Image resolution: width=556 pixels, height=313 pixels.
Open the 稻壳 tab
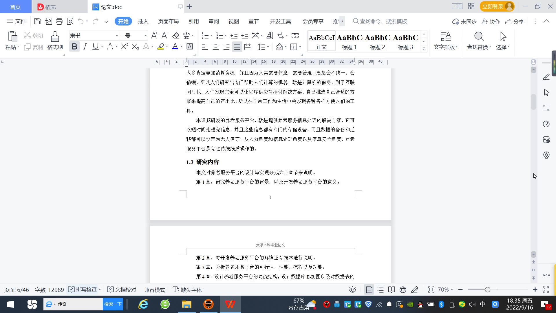pyautogui.click(x=60, y=7)
